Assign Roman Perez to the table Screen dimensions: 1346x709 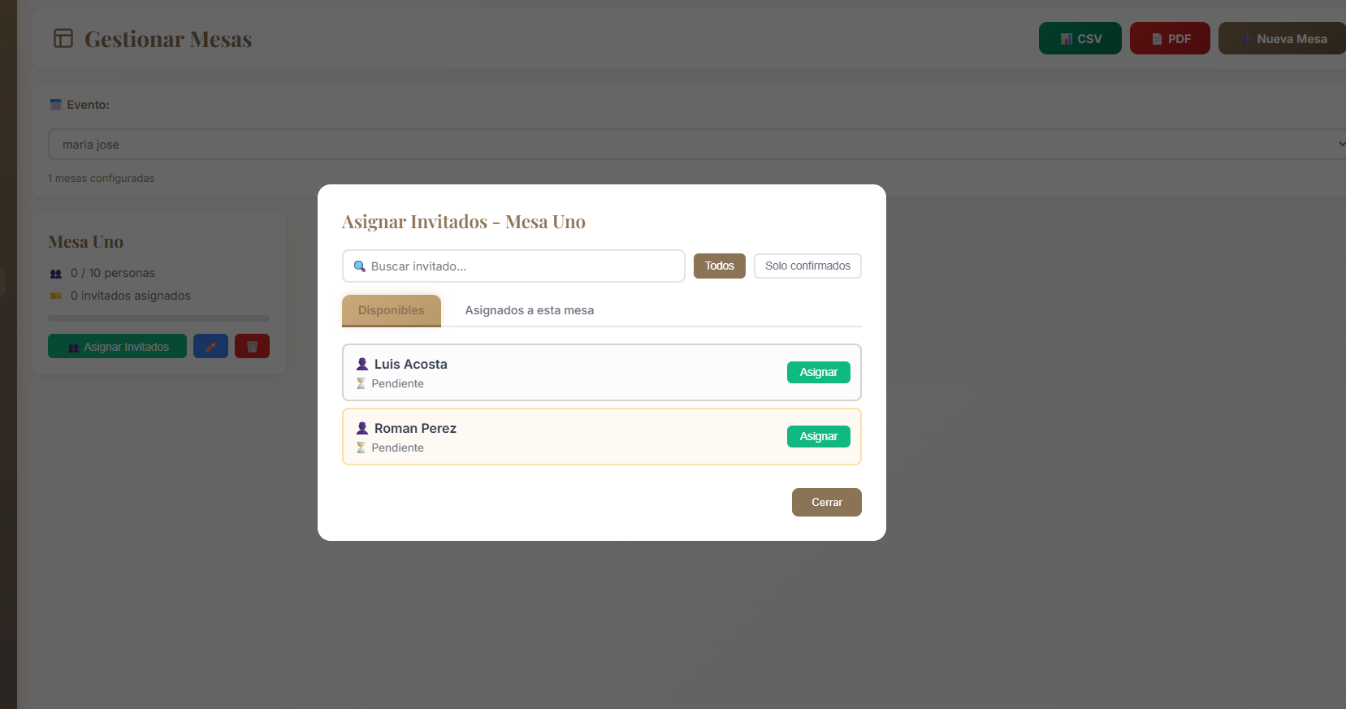[818, 436]
